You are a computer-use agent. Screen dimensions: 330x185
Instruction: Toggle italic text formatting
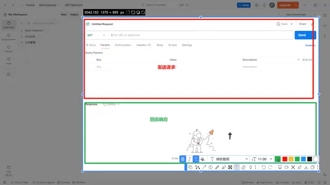click(189, 159)
